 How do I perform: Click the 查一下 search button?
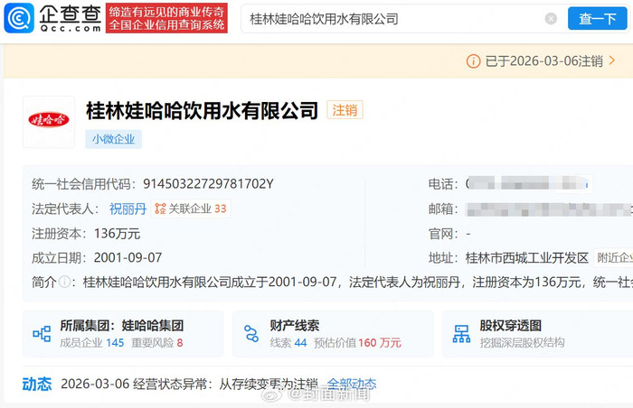click(x=597, y=19)
